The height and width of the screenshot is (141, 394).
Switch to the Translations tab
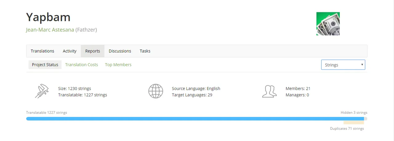(42, 51)
